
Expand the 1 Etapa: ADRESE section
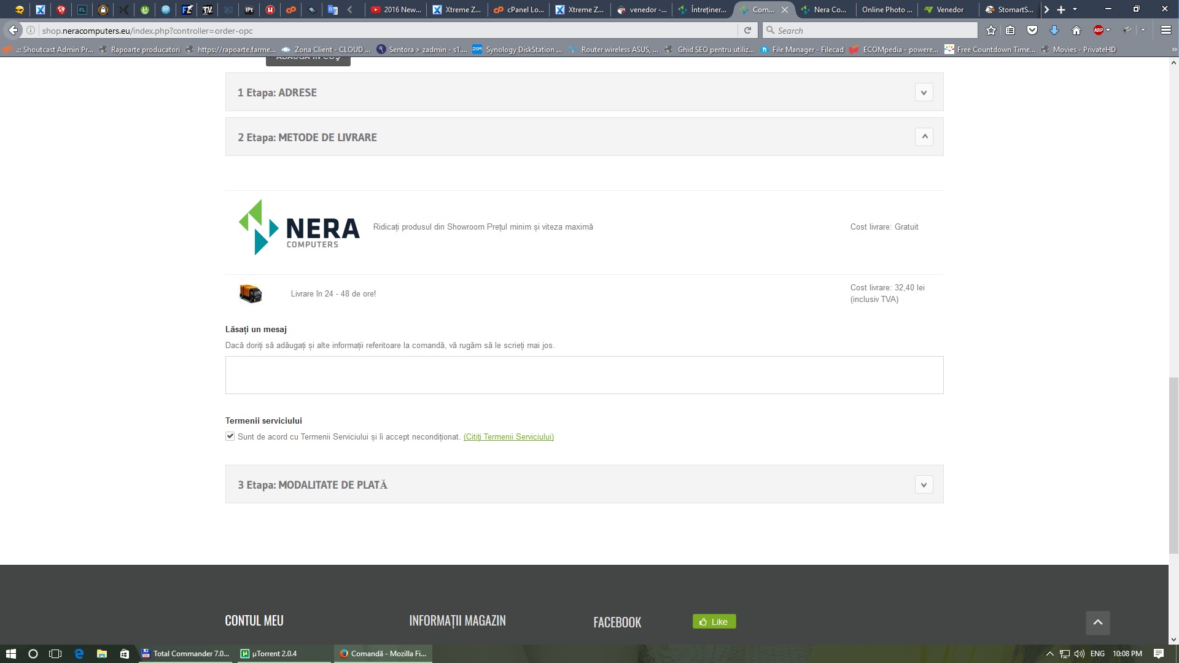coord(924,93)
